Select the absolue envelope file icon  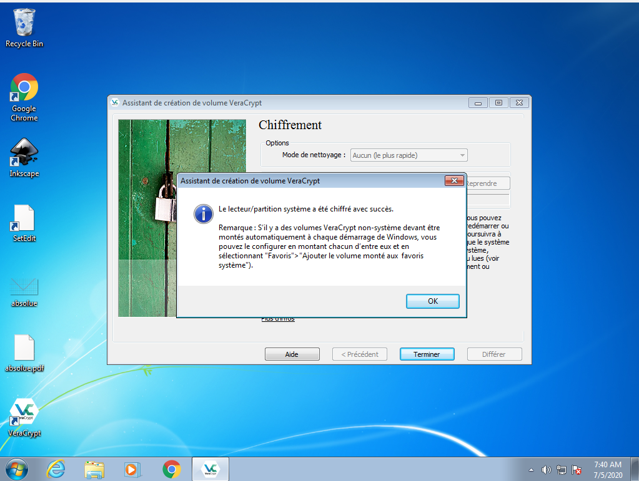24,292
